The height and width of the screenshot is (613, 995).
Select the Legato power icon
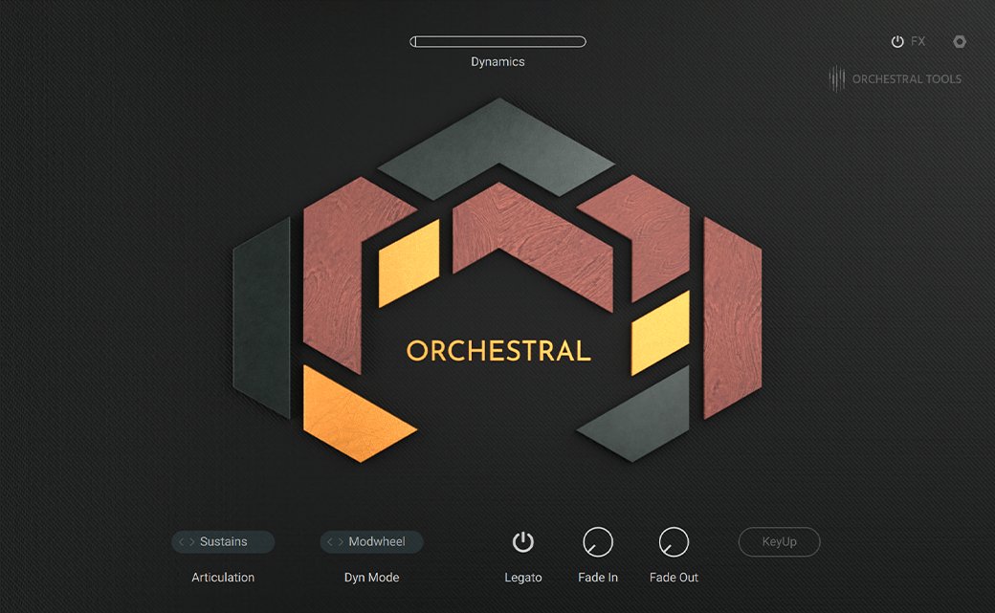tap(523, 540)
